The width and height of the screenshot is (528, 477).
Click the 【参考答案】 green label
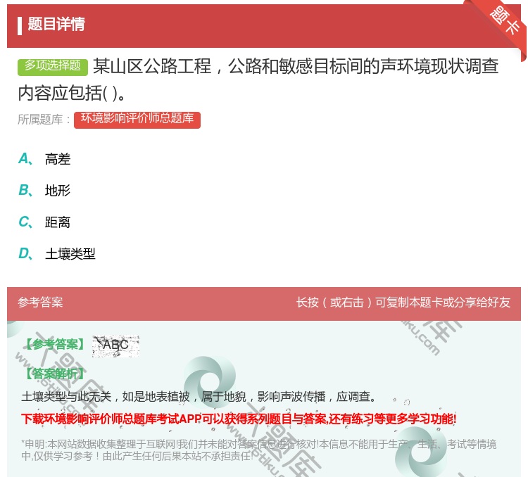coord(55,345)
